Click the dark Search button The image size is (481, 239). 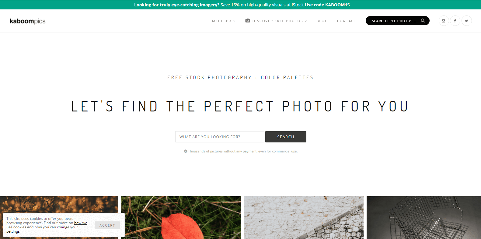286,137
